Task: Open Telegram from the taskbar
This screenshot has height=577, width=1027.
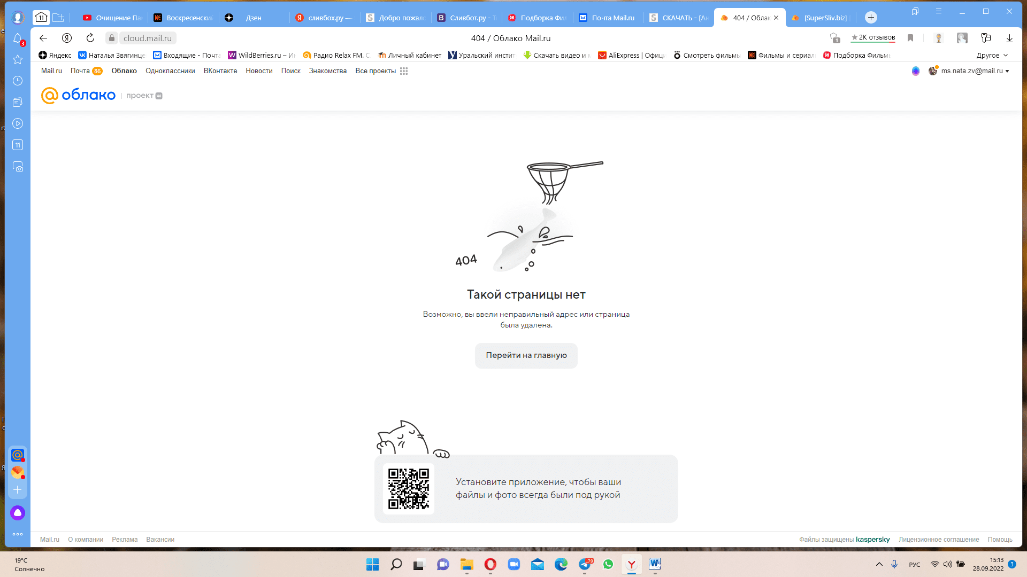Action: click(x=585, y=564)
